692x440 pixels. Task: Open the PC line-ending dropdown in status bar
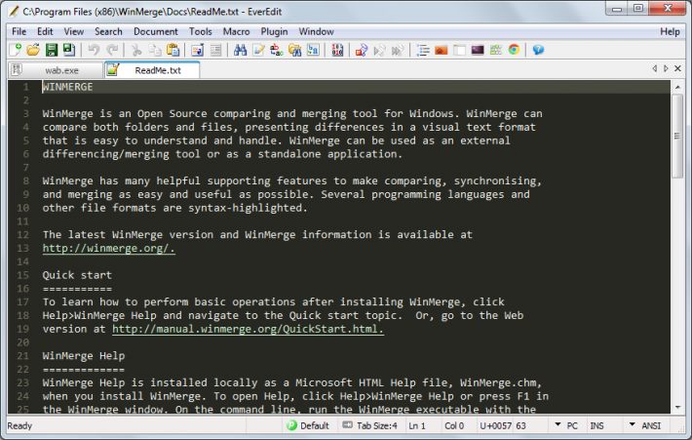[566, 426]
